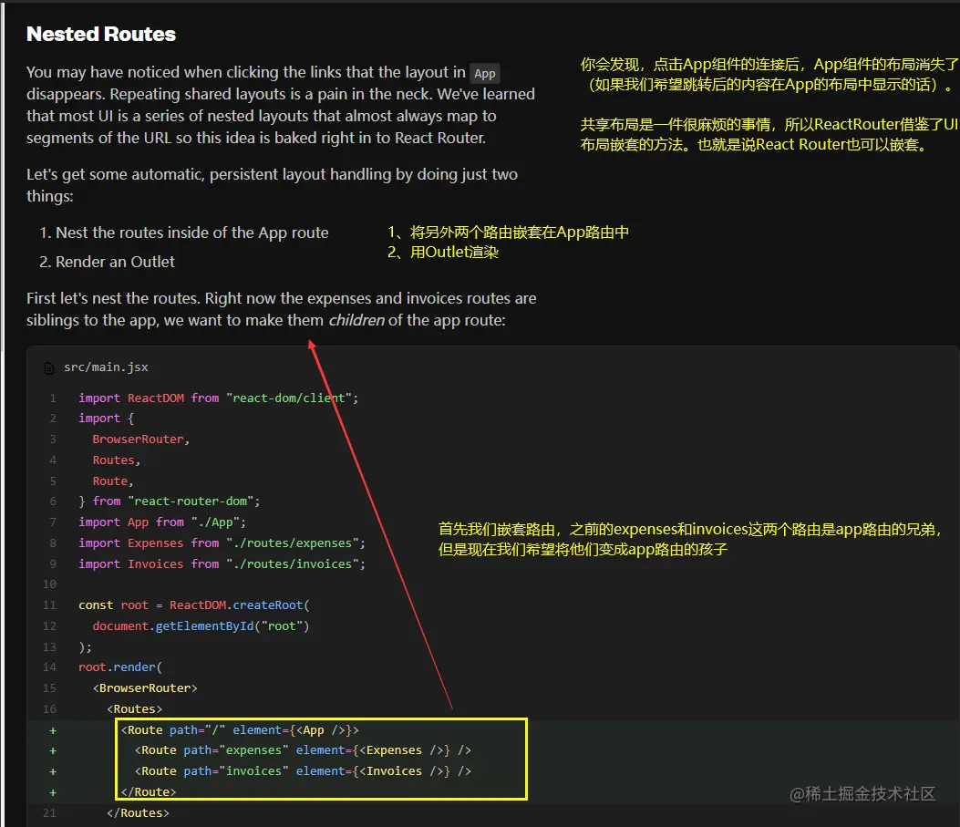This screenshot has width=960, height=827.
Task: Click the opening <BrowserRouter> tag
Action: [x=145, y=688]
